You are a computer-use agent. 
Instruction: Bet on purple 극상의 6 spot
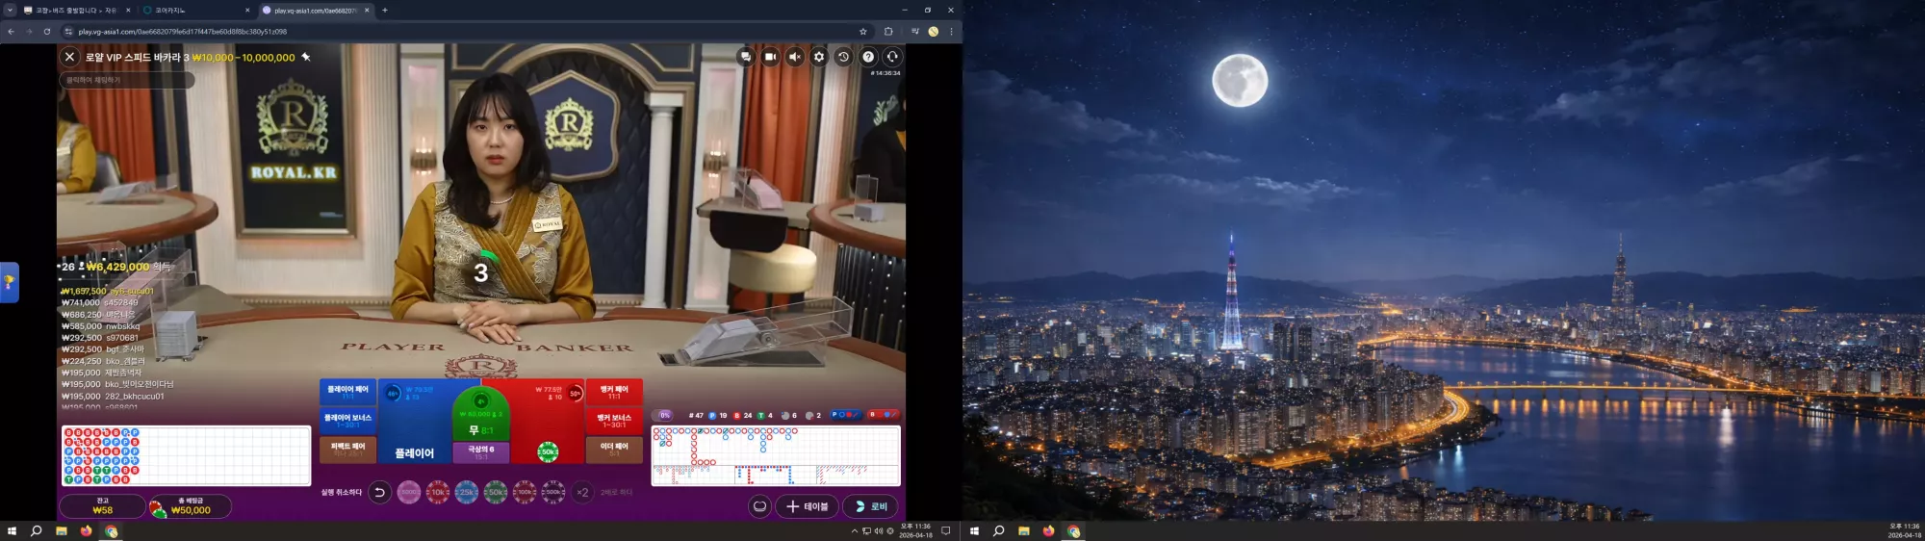(481, 451)
